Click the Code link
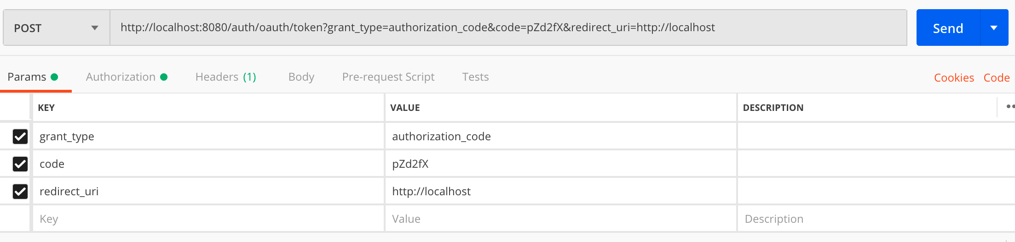1015x242 pixels. [x=997, y=78]
